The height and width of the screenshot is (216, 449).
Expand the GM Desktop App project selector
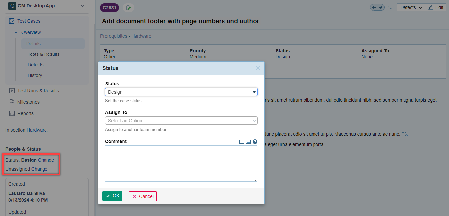click(x=83, y=6)
